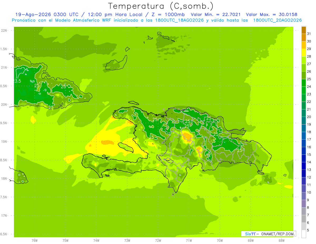Click the "71W" longitude axis label
This screenshot has width=316, height=244.
189,241
